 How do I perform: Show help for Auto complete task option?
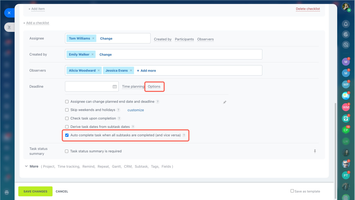click(184, 135)
